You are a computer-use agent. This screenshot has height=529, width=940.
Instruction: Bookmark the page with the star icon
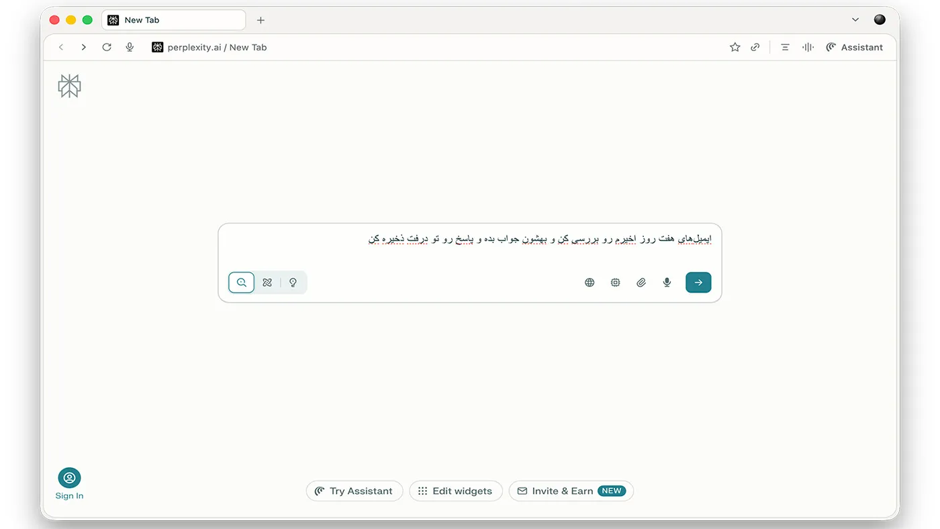click(x=735, y=47)
